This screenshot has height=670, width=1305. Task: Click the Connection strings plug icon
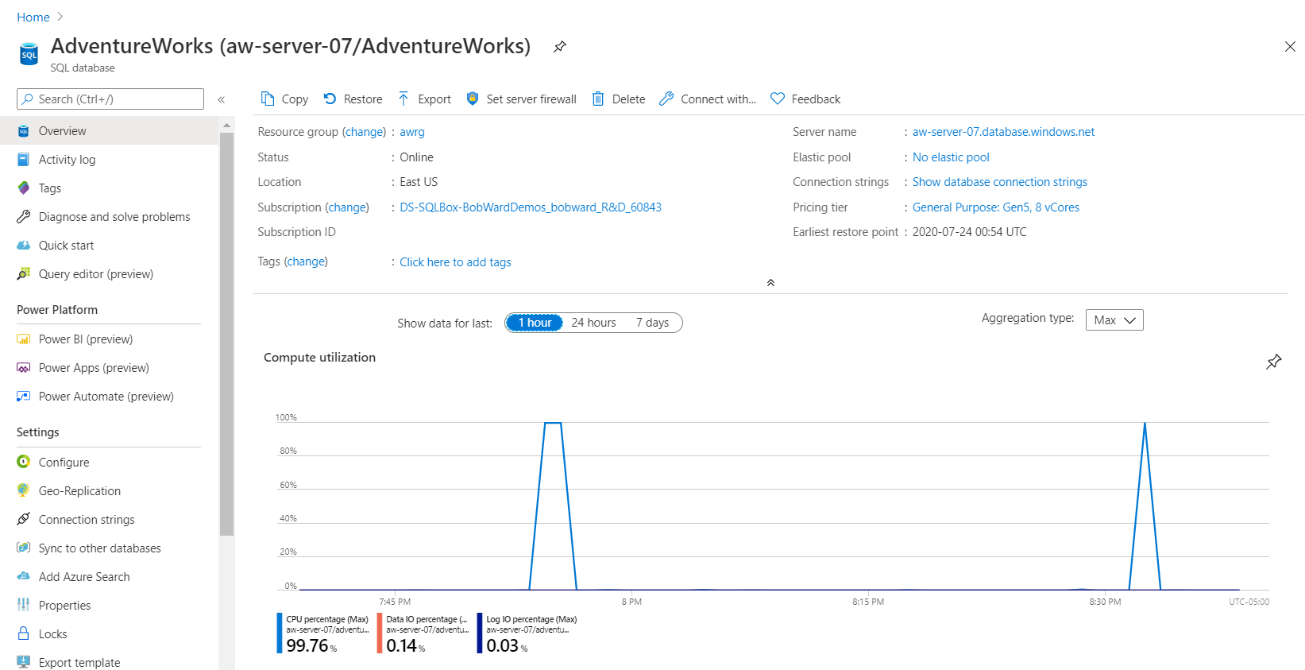coord(24,519)
